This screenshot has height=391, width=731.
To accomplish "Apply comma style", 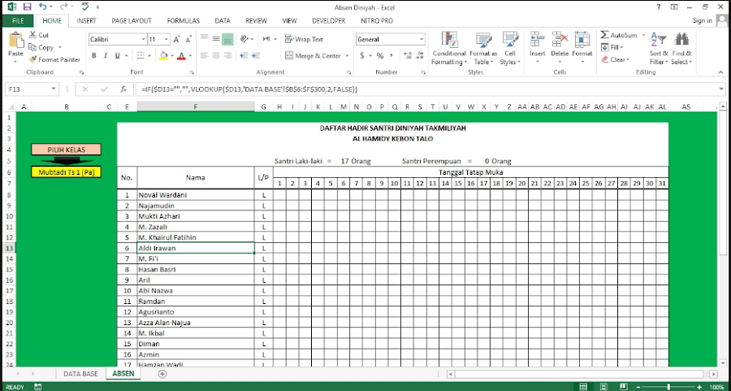I will (x=391, y=55).
